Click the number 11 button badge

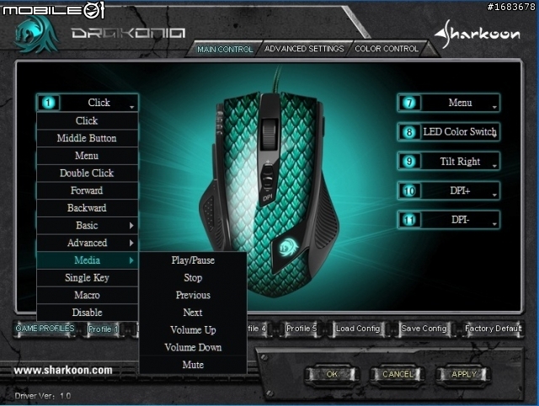coord(409,220)
